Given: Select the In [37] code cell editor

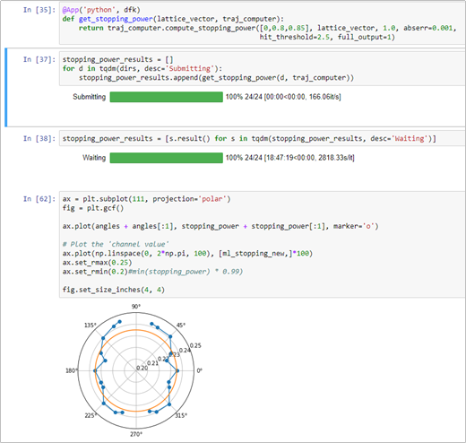Looking at the screenshot, I should point(263,68).
